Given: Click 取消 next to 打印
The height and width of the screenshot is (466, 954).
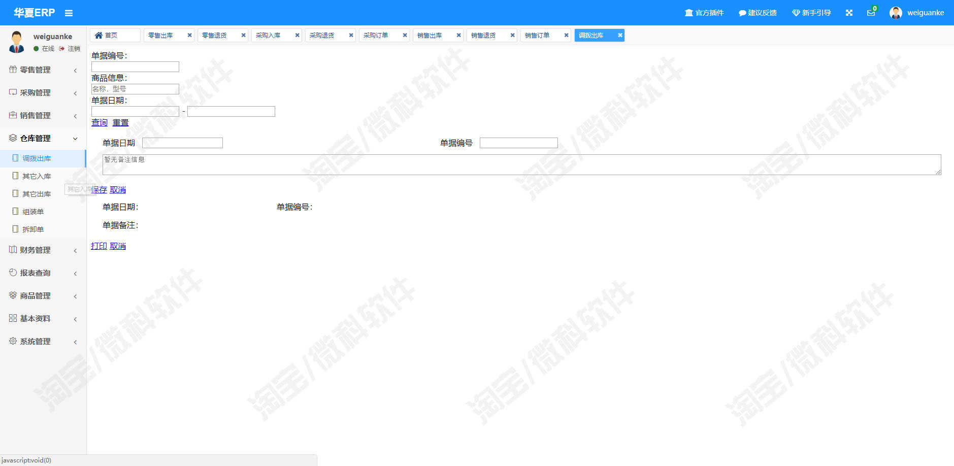Looking at the screenshot, I should coord(118,246).
